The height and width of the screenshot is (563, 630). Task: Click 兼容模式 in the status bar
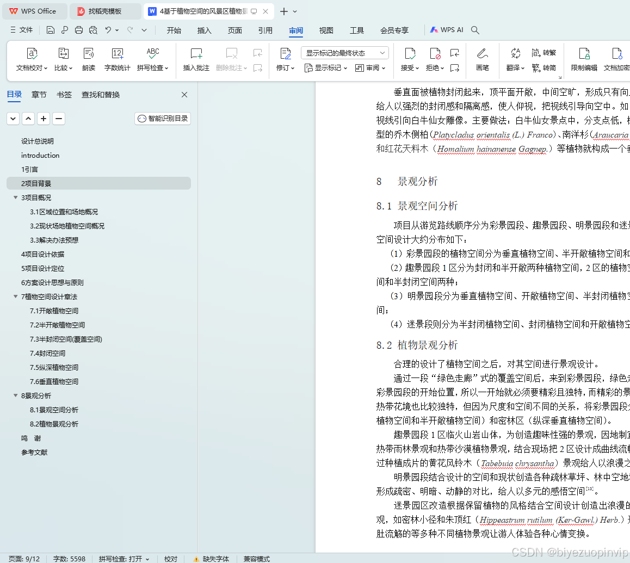pyautogui.click(x=256, y=559)
